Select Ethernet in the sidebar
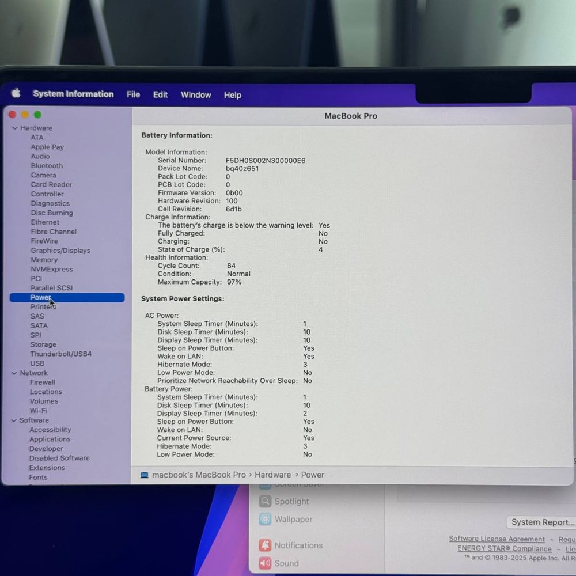The height and width of the screenshot is (576, 576). click(45, 222)
